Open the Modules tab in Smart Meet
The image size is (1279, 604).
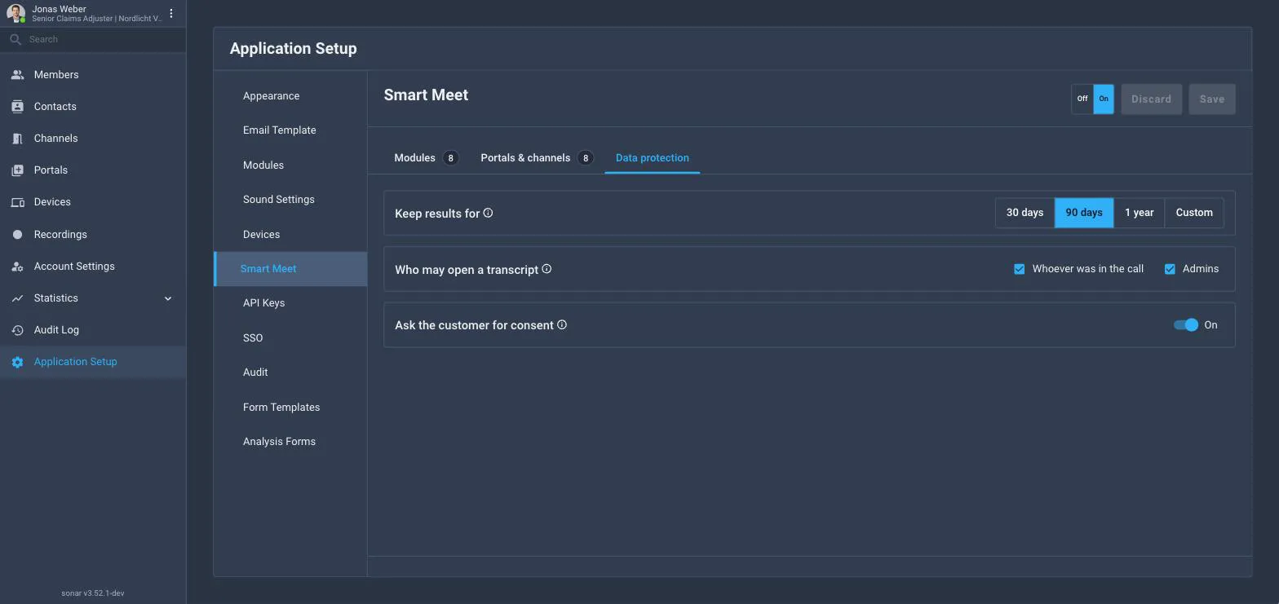[427, 158]
